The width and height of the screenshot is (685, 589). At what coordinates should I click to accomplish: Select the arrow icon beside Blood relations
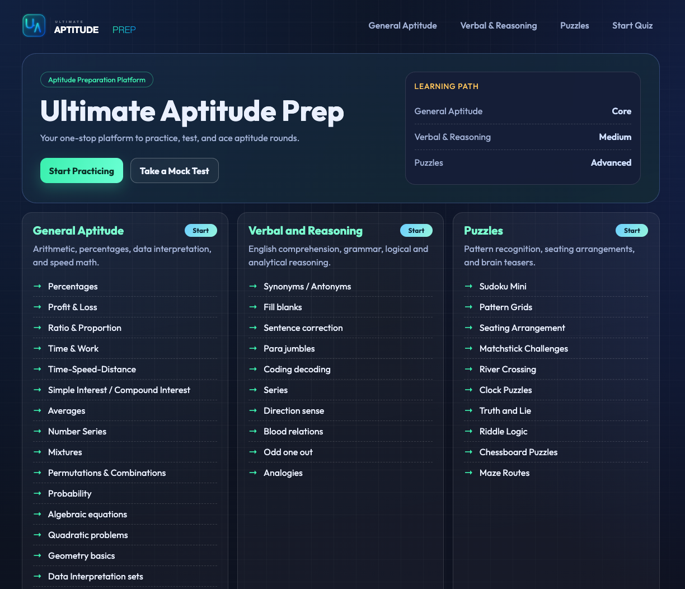pyautogui.click(x=253, y=431)
